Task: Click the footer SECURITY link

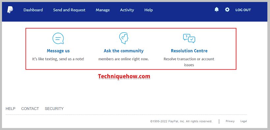Action: pyautogui.click(x=54, y=109)
